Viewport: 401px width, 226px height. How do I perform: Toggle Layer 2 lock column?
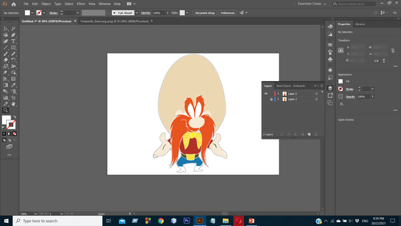[271, 94]
